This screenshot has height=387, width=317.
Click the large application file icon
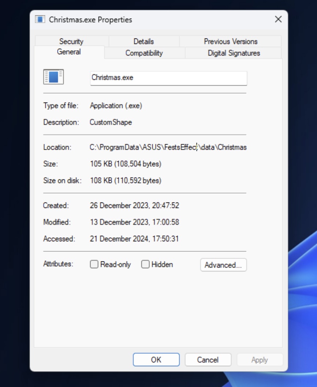point(53,77)
